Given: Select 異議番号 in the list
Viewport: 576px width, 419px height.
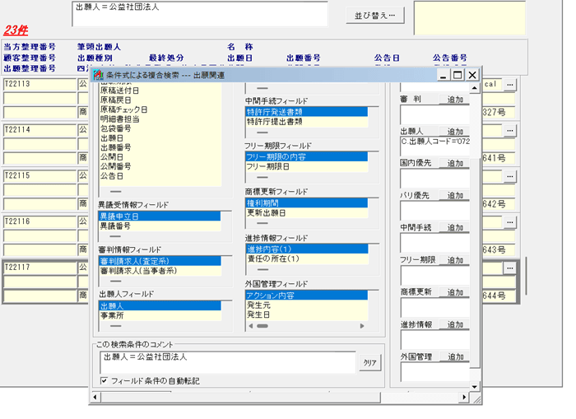Looking at the screenshot, I should click(x=115, y=226).
